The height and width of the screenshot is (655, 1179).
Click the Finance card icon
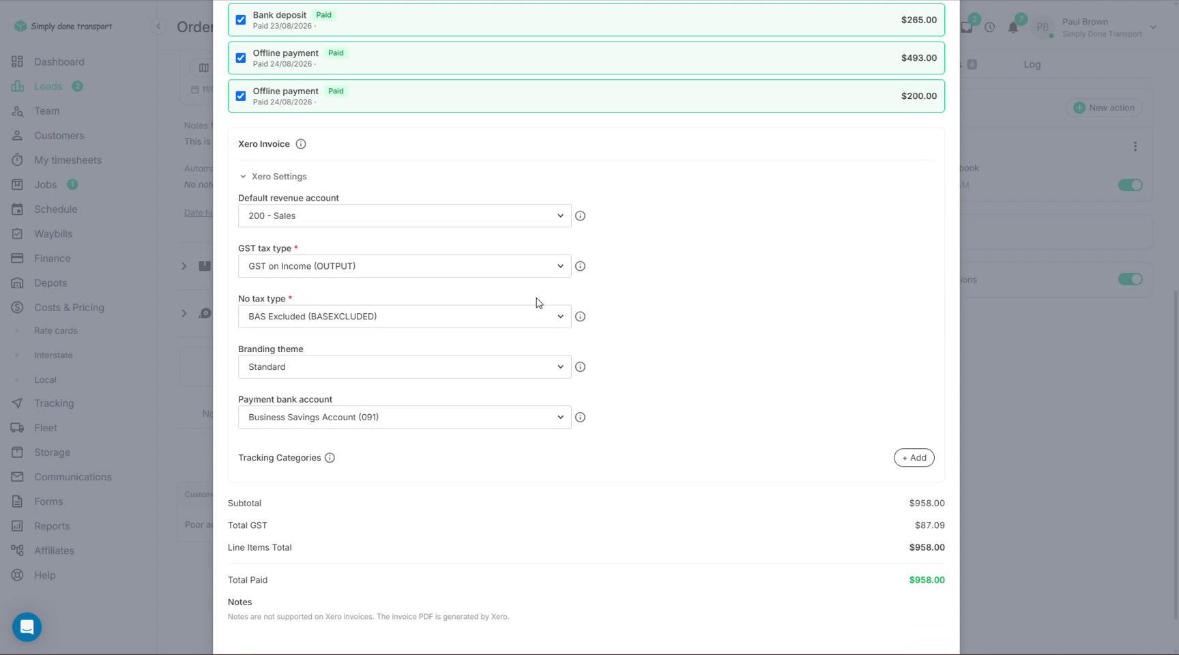tap(17, 258)
